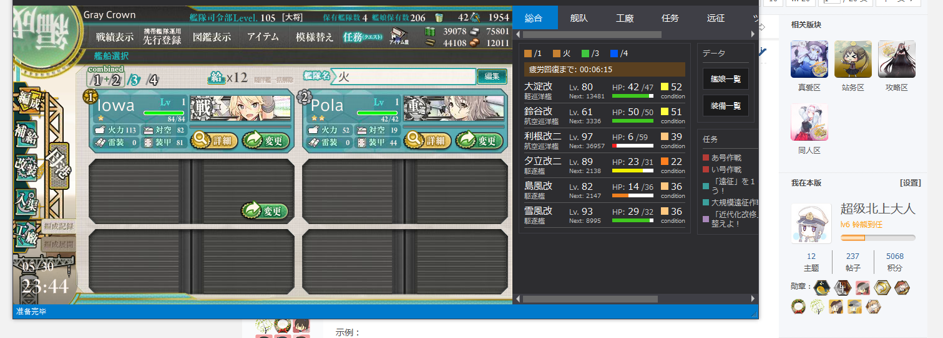Click the 詳細 details button for Iowa

(x=214, y=141)
